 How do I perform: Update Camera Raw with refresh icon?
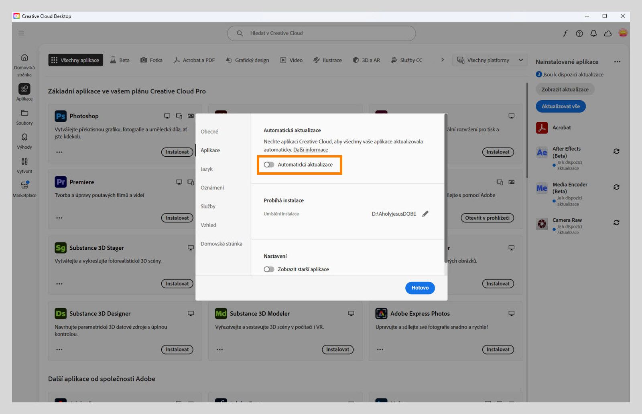[x=616, y=222]
